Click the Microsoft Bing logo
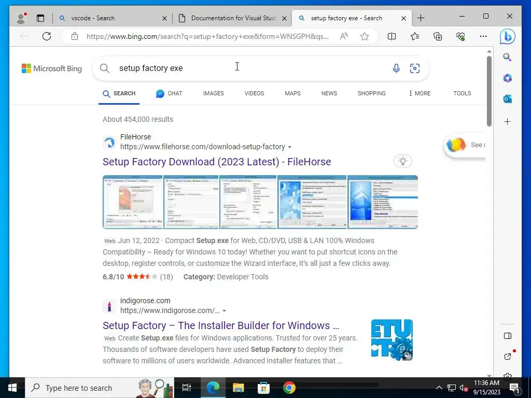The image size is (531, 398). pos(52,68)
